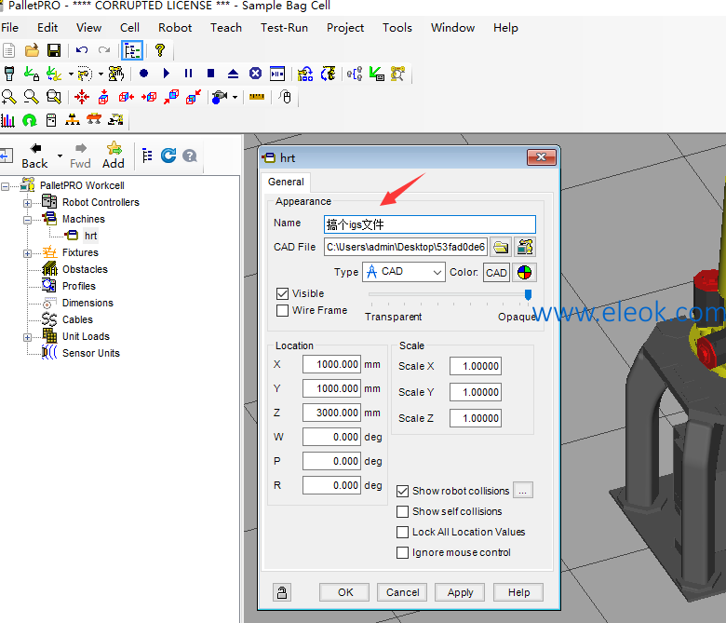Center the view with red arrows icon

(x=82, y=97)
